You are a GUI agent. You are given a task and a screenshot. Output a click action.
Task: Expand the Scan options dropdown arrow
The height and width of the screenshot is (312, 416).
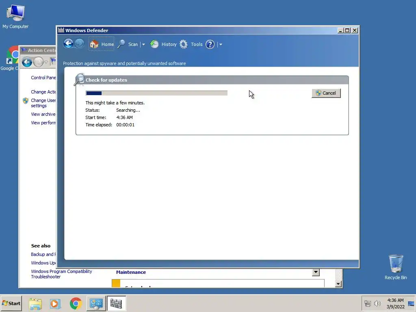click(143, 44)
